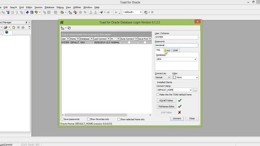This screenshot has width=260, height=146.
Task: Open Home column filter dropdown
Action: coord(78,39)
